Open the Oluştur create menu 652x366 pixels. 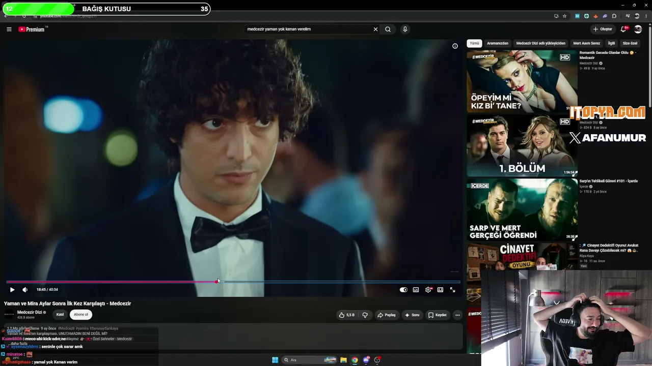(603, 29)
